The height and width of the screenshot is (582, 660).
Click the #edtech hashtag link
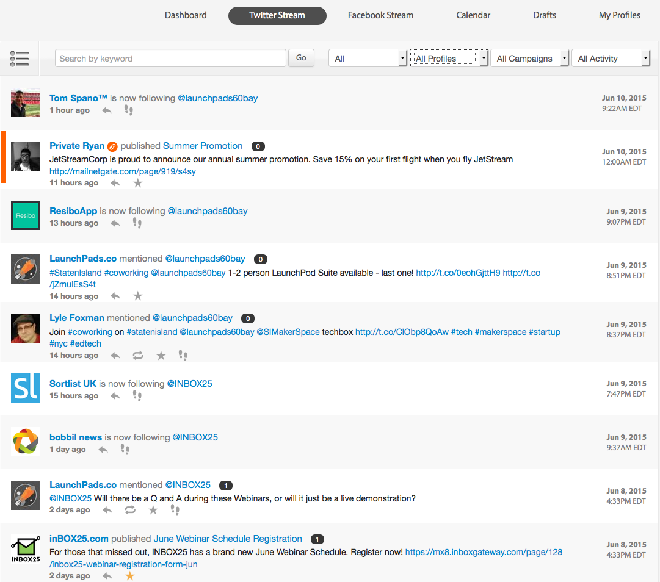[x=86, y=344]
